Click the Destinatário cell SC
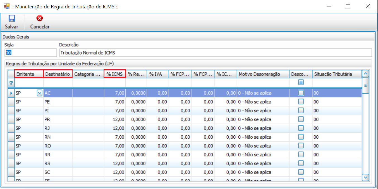378x189 pixels. point(58,172)
